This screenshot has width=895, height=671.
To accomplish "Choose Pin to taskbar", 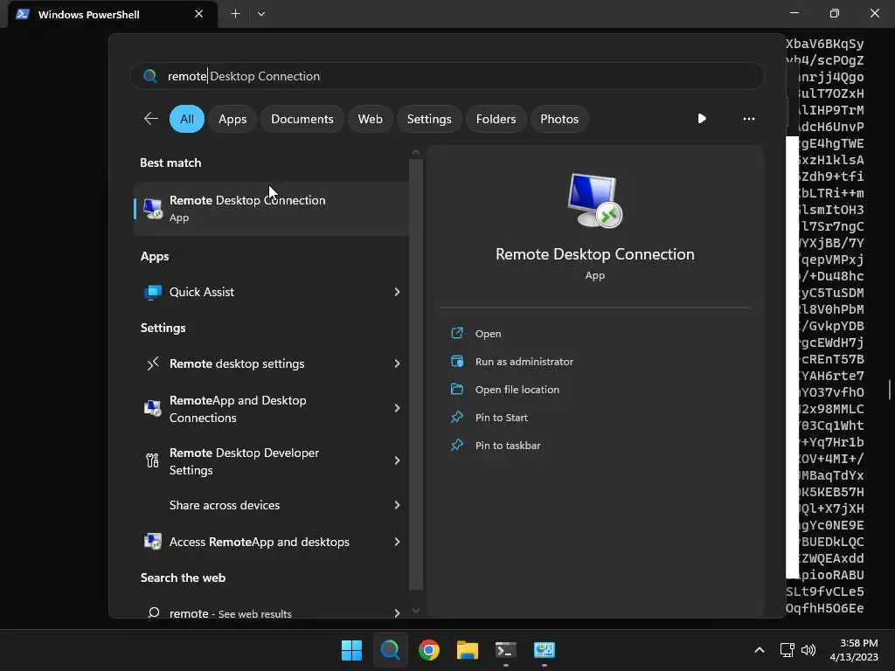I will 508,446.
